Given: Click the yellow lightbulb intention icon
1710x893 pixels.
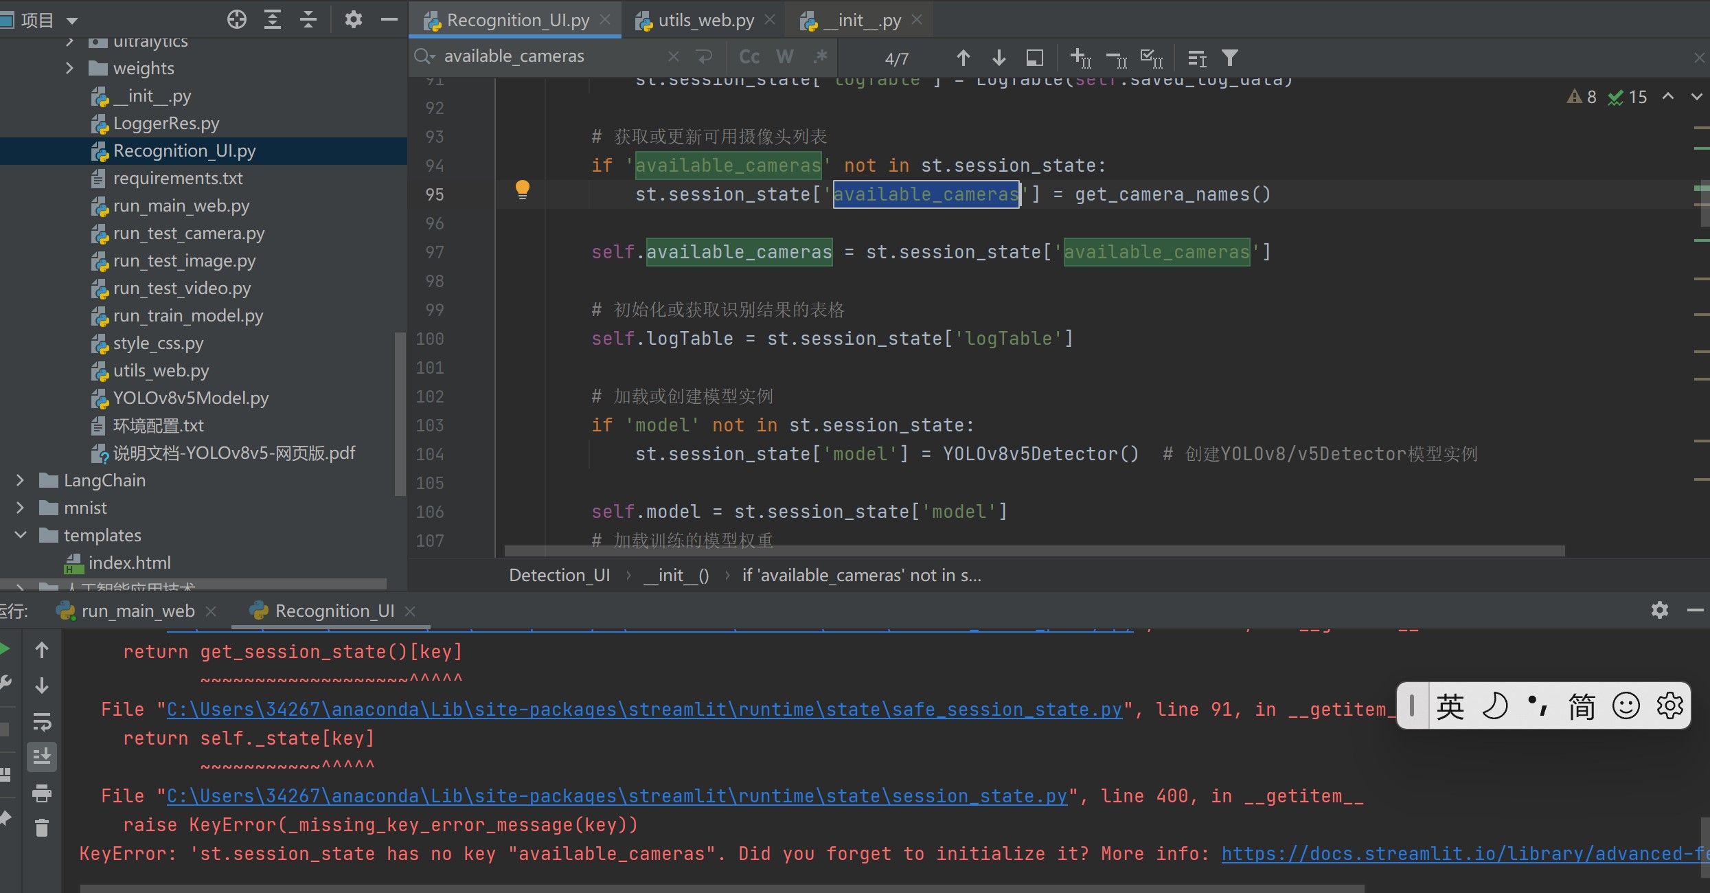Looking at the screenshot, I should [523, 189].
